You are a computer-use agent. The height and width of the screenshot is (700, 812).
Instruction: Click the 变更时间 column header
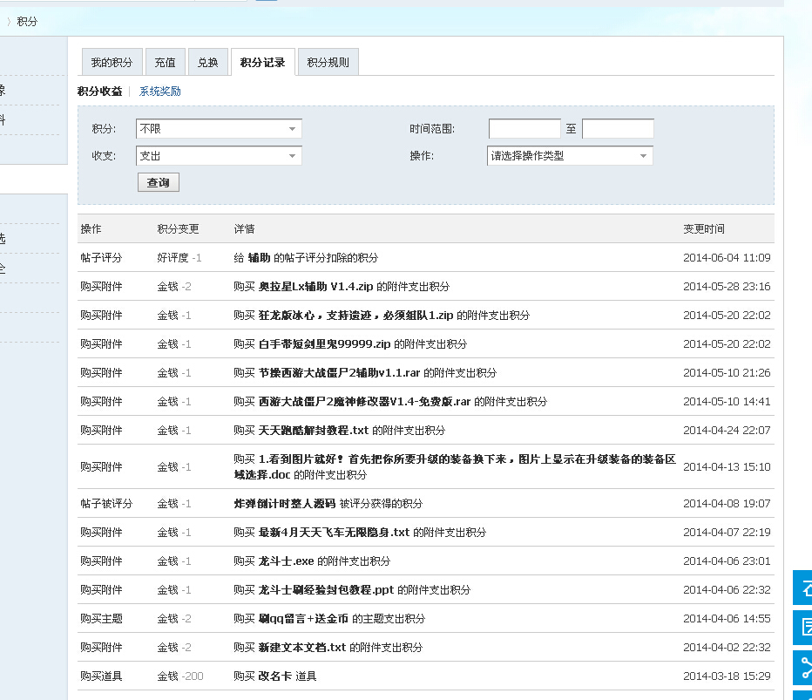click(x=704, y=229)
